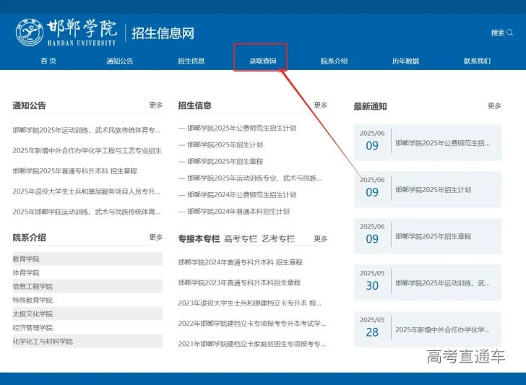Open notice 2025年退役大学生士兵和基层服务项目人员专升...
Screen dimensions: 526x385
click(87, 191)
